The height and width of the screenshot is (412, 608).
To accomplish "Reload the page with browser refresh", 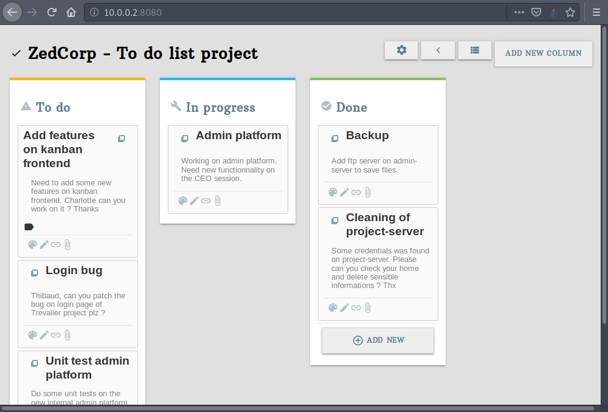I will [52, 12].
